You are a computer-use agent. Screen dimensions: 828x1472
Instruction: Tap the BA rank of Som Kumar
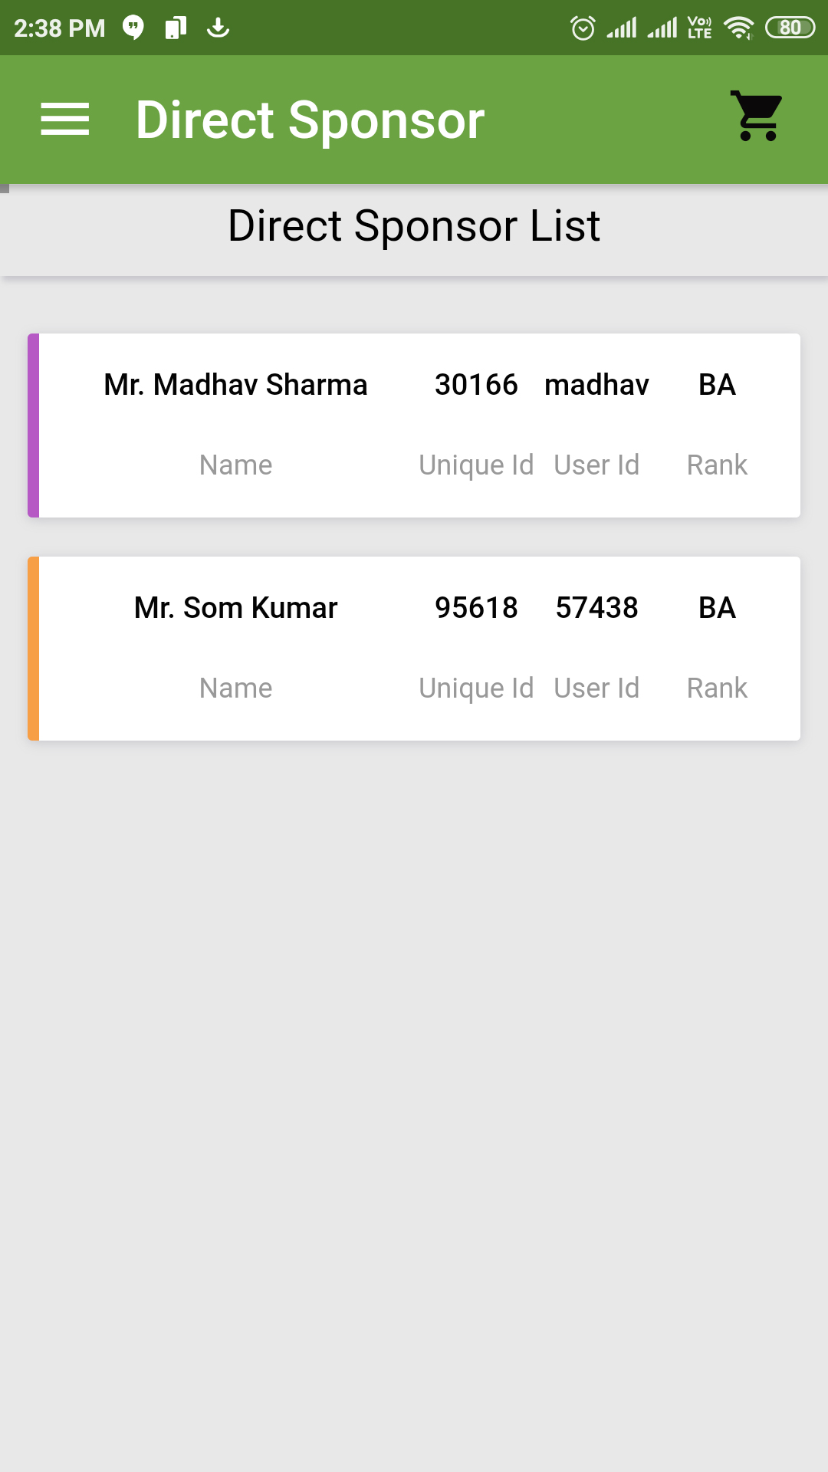click(x=717, y=608)
